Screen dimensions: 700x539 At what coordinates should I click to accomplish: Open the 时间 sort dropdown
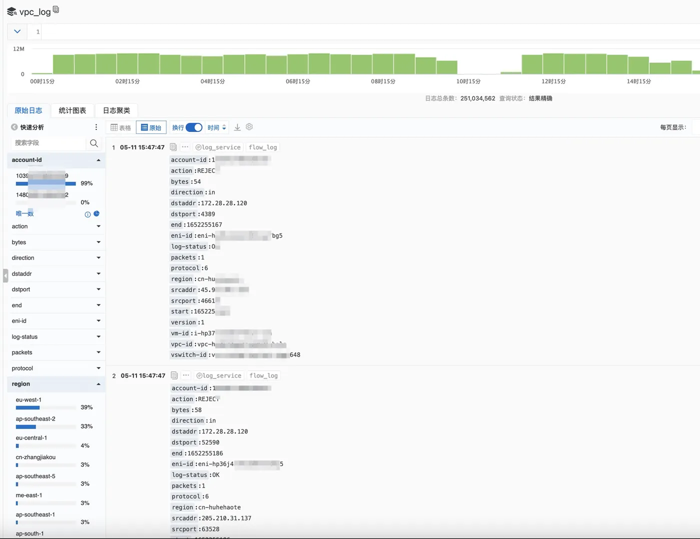(x=217, y=127)
